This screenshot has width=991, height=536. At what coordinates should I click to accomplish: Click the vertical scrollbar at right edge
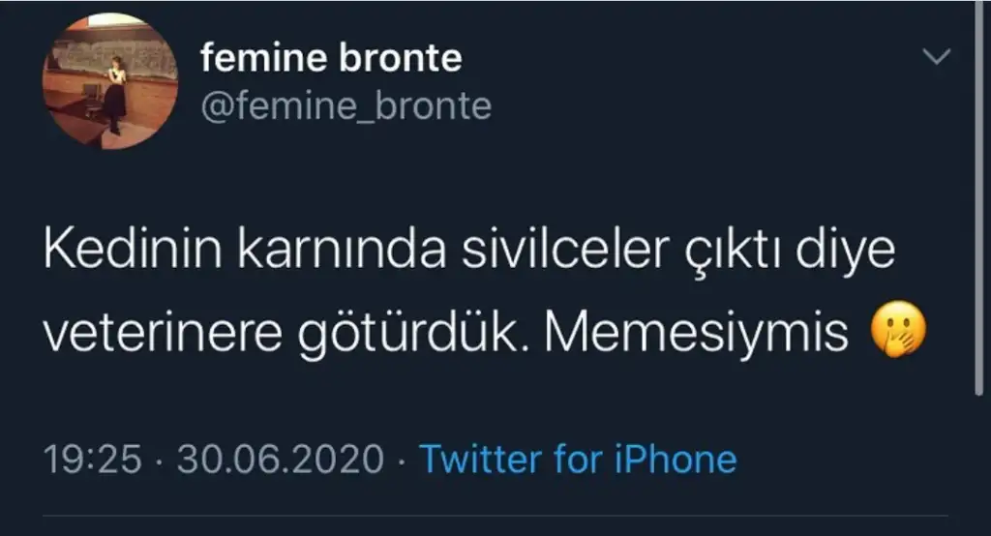[979, 198]
